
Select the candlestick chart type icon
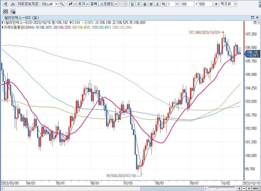(x=70, y=4)
